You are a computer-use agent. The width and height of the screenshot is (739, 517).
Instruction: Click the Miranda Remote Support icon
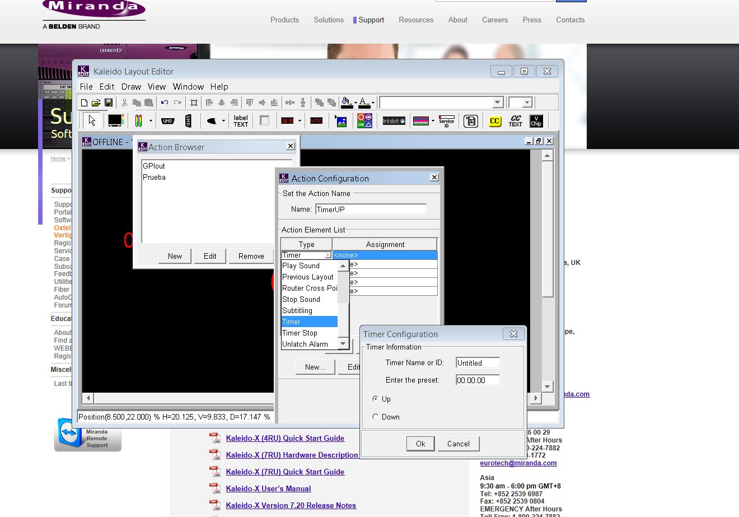click(x=88, y=435)
